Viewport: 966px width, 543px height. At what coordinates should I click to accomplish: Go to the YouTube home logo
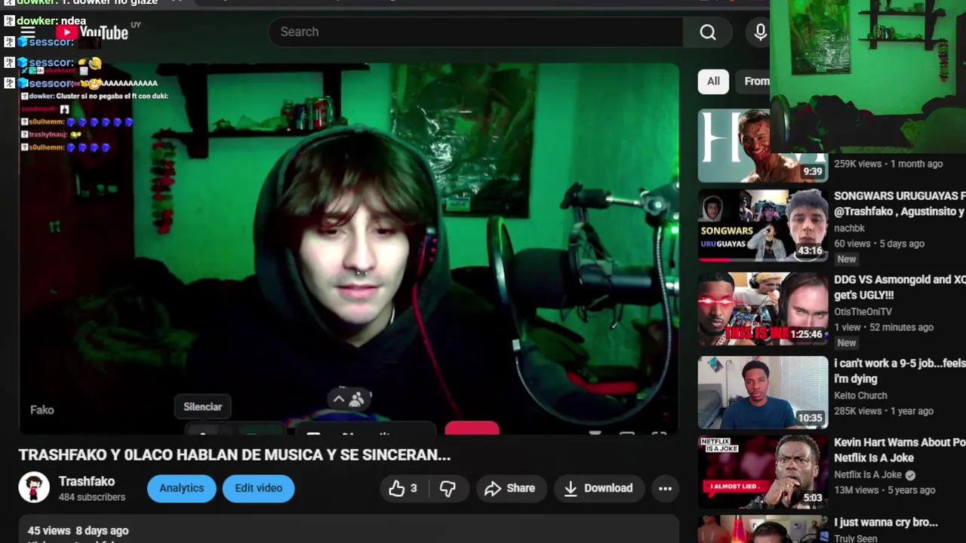point(93,32)
